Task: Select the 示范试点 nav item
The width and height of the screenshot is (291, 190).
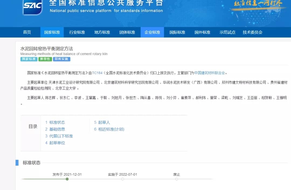Action: click(227, 32)
